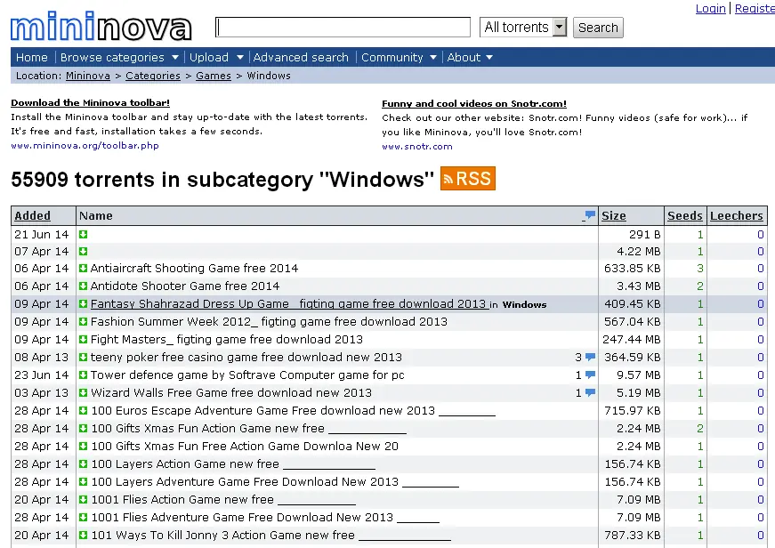Open the Games breadcrumb link
The height and width of the screenshot is (548, 775).
pyautogui.click(x=214, y=76)
